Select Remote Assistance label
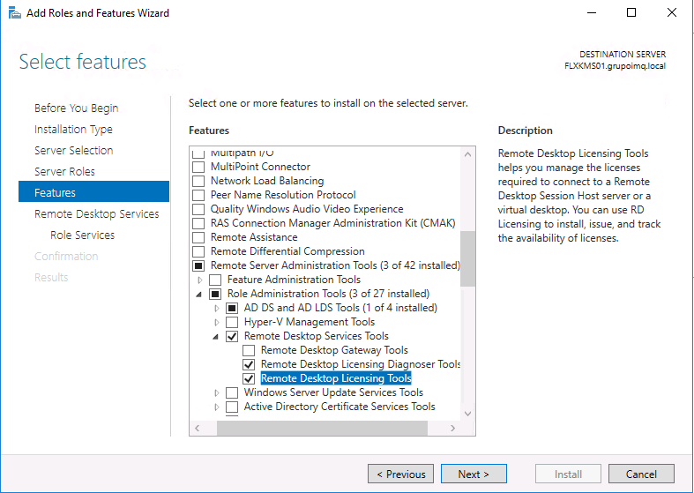 click(x=254, y=237)
